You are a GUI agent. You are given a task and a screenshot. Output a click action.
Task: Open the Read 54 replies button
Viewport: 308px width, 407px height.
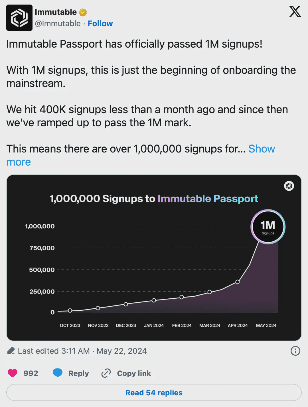click(154, 392)
